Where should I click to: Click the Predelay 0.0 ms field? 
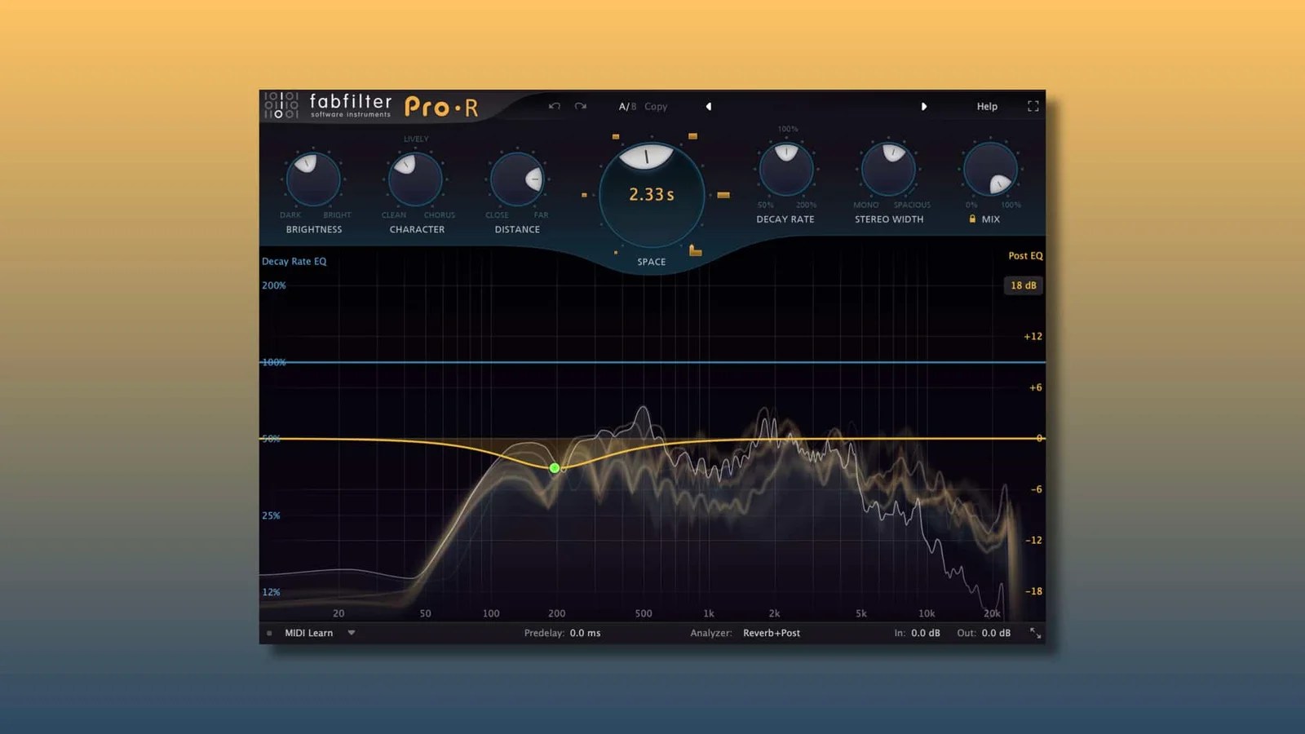pyautogui.click(x=586, y=633)
